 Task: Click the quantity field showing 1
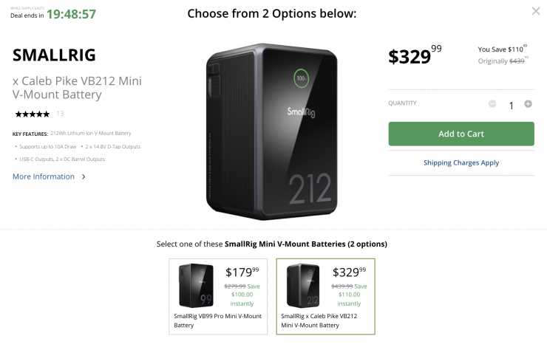[510, 105]
